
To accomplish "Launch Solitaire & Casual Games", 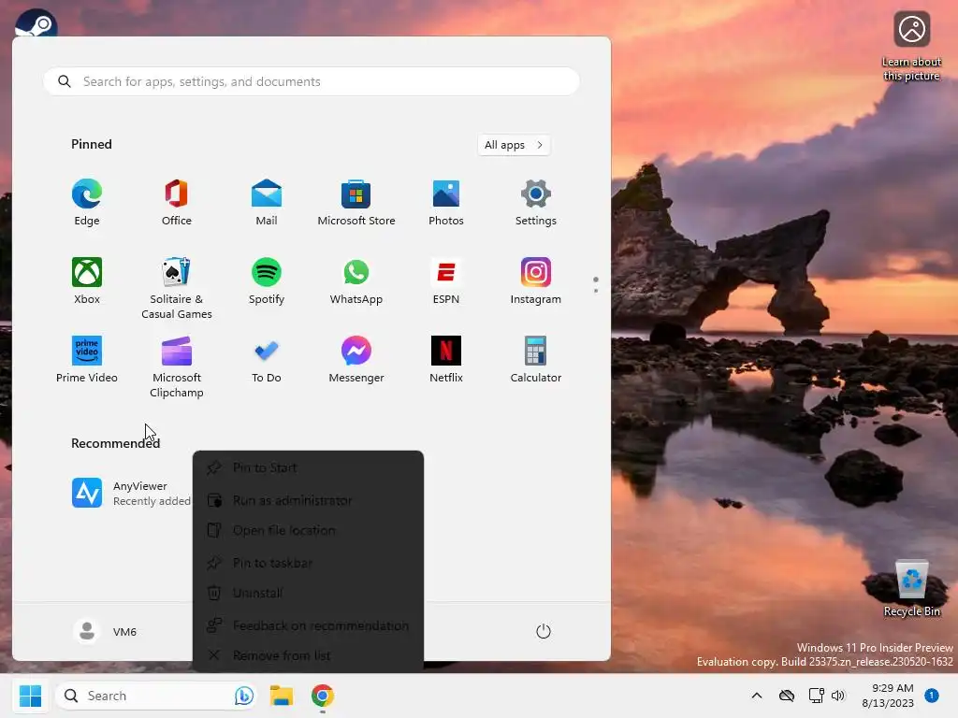I will point(177,288).
